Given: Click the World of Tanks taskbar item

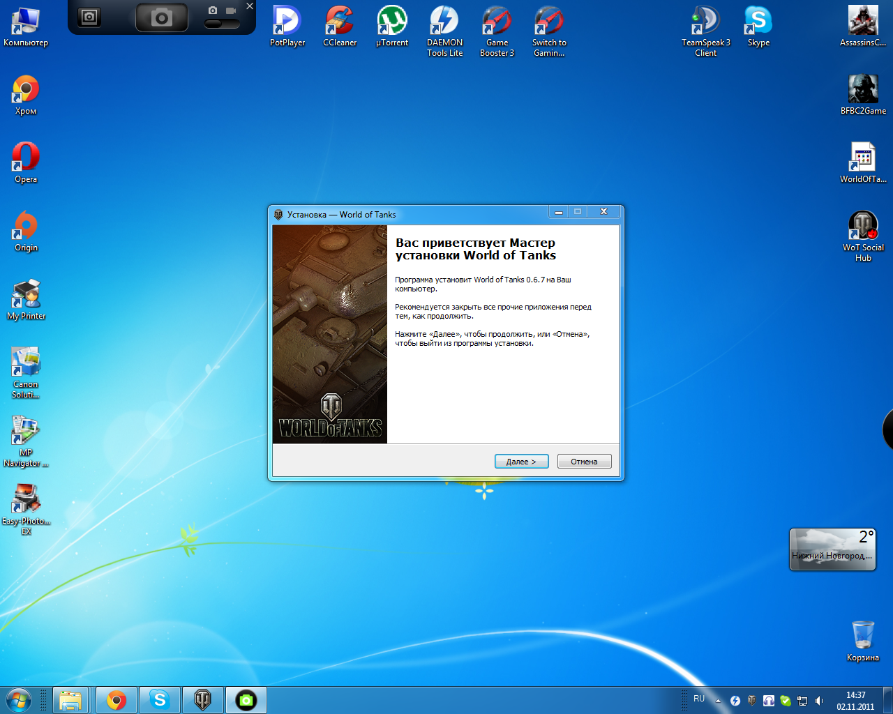Looking at the screenshot, I should pyautogui.click(x=202, y=700).
